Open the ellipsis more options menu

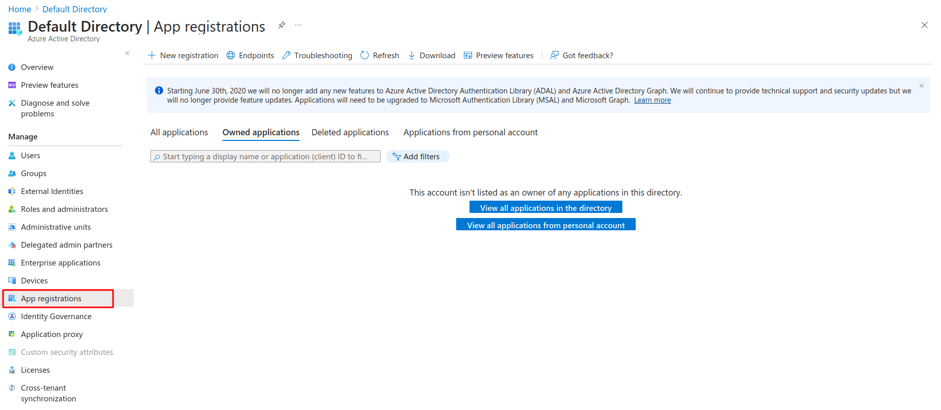pyautogui.click(x=298, y=25)
